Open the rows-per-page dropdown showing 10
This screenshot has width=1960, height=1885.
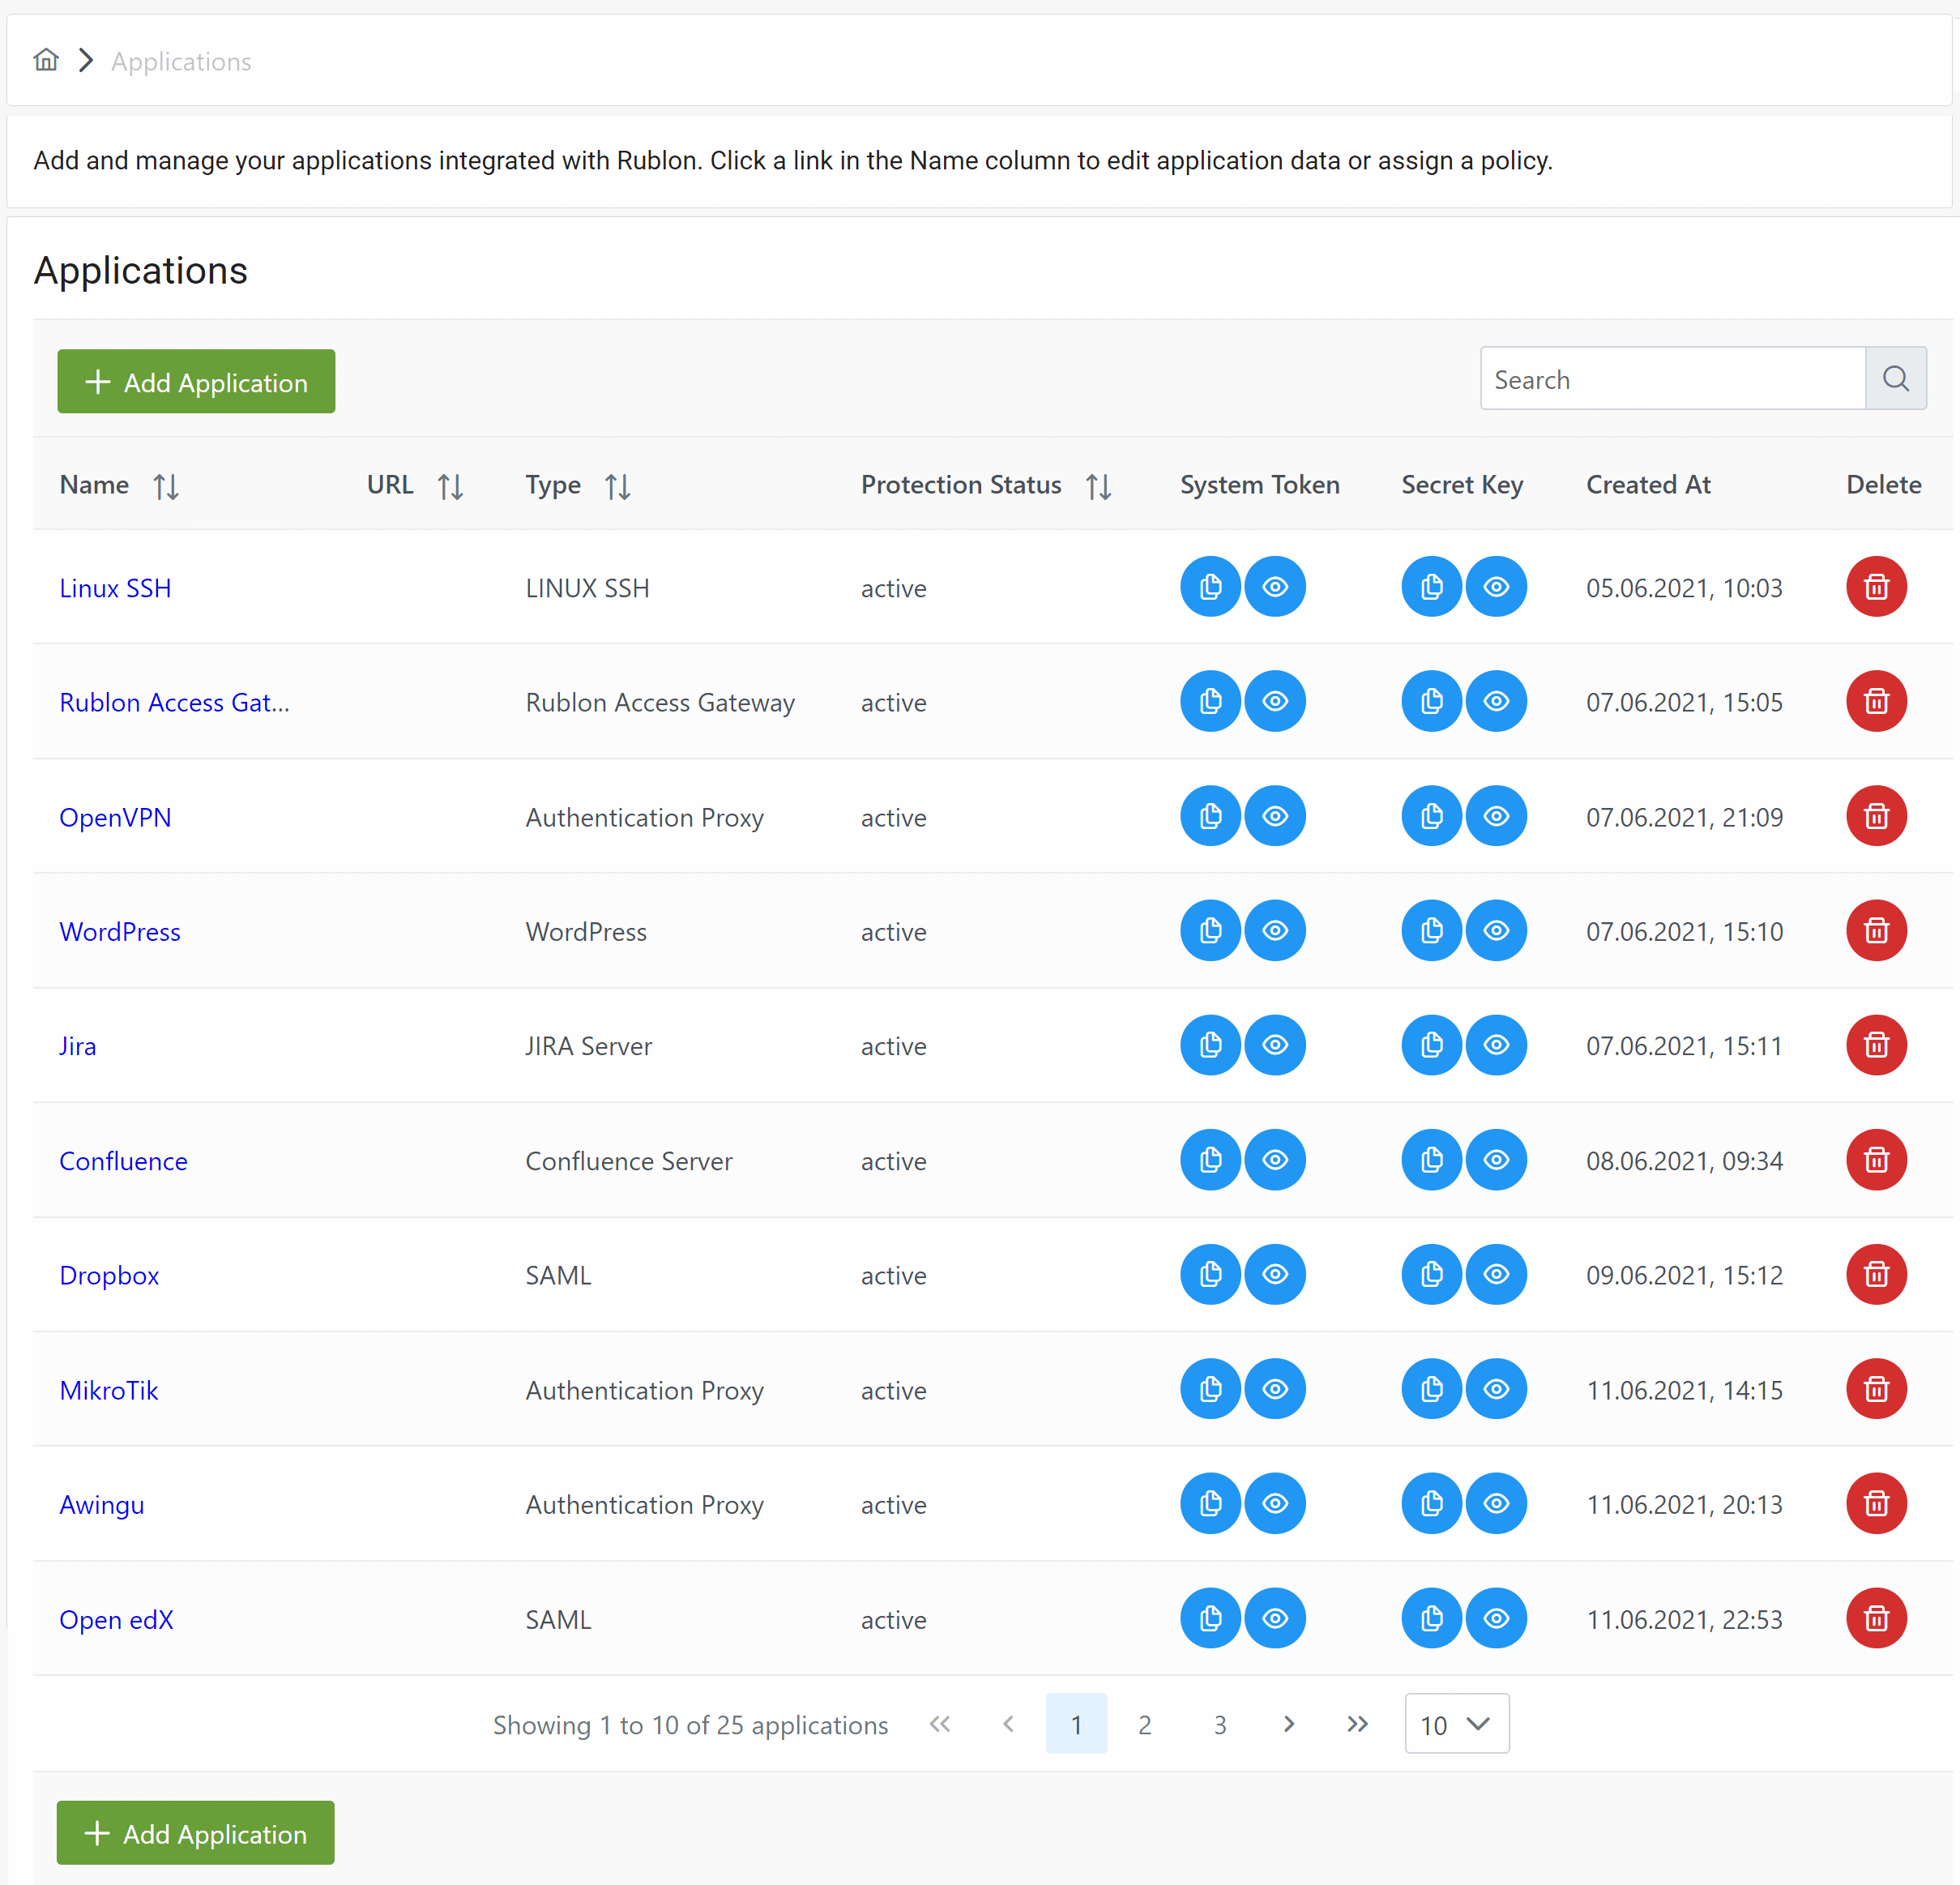(x=1456, y=1724)
